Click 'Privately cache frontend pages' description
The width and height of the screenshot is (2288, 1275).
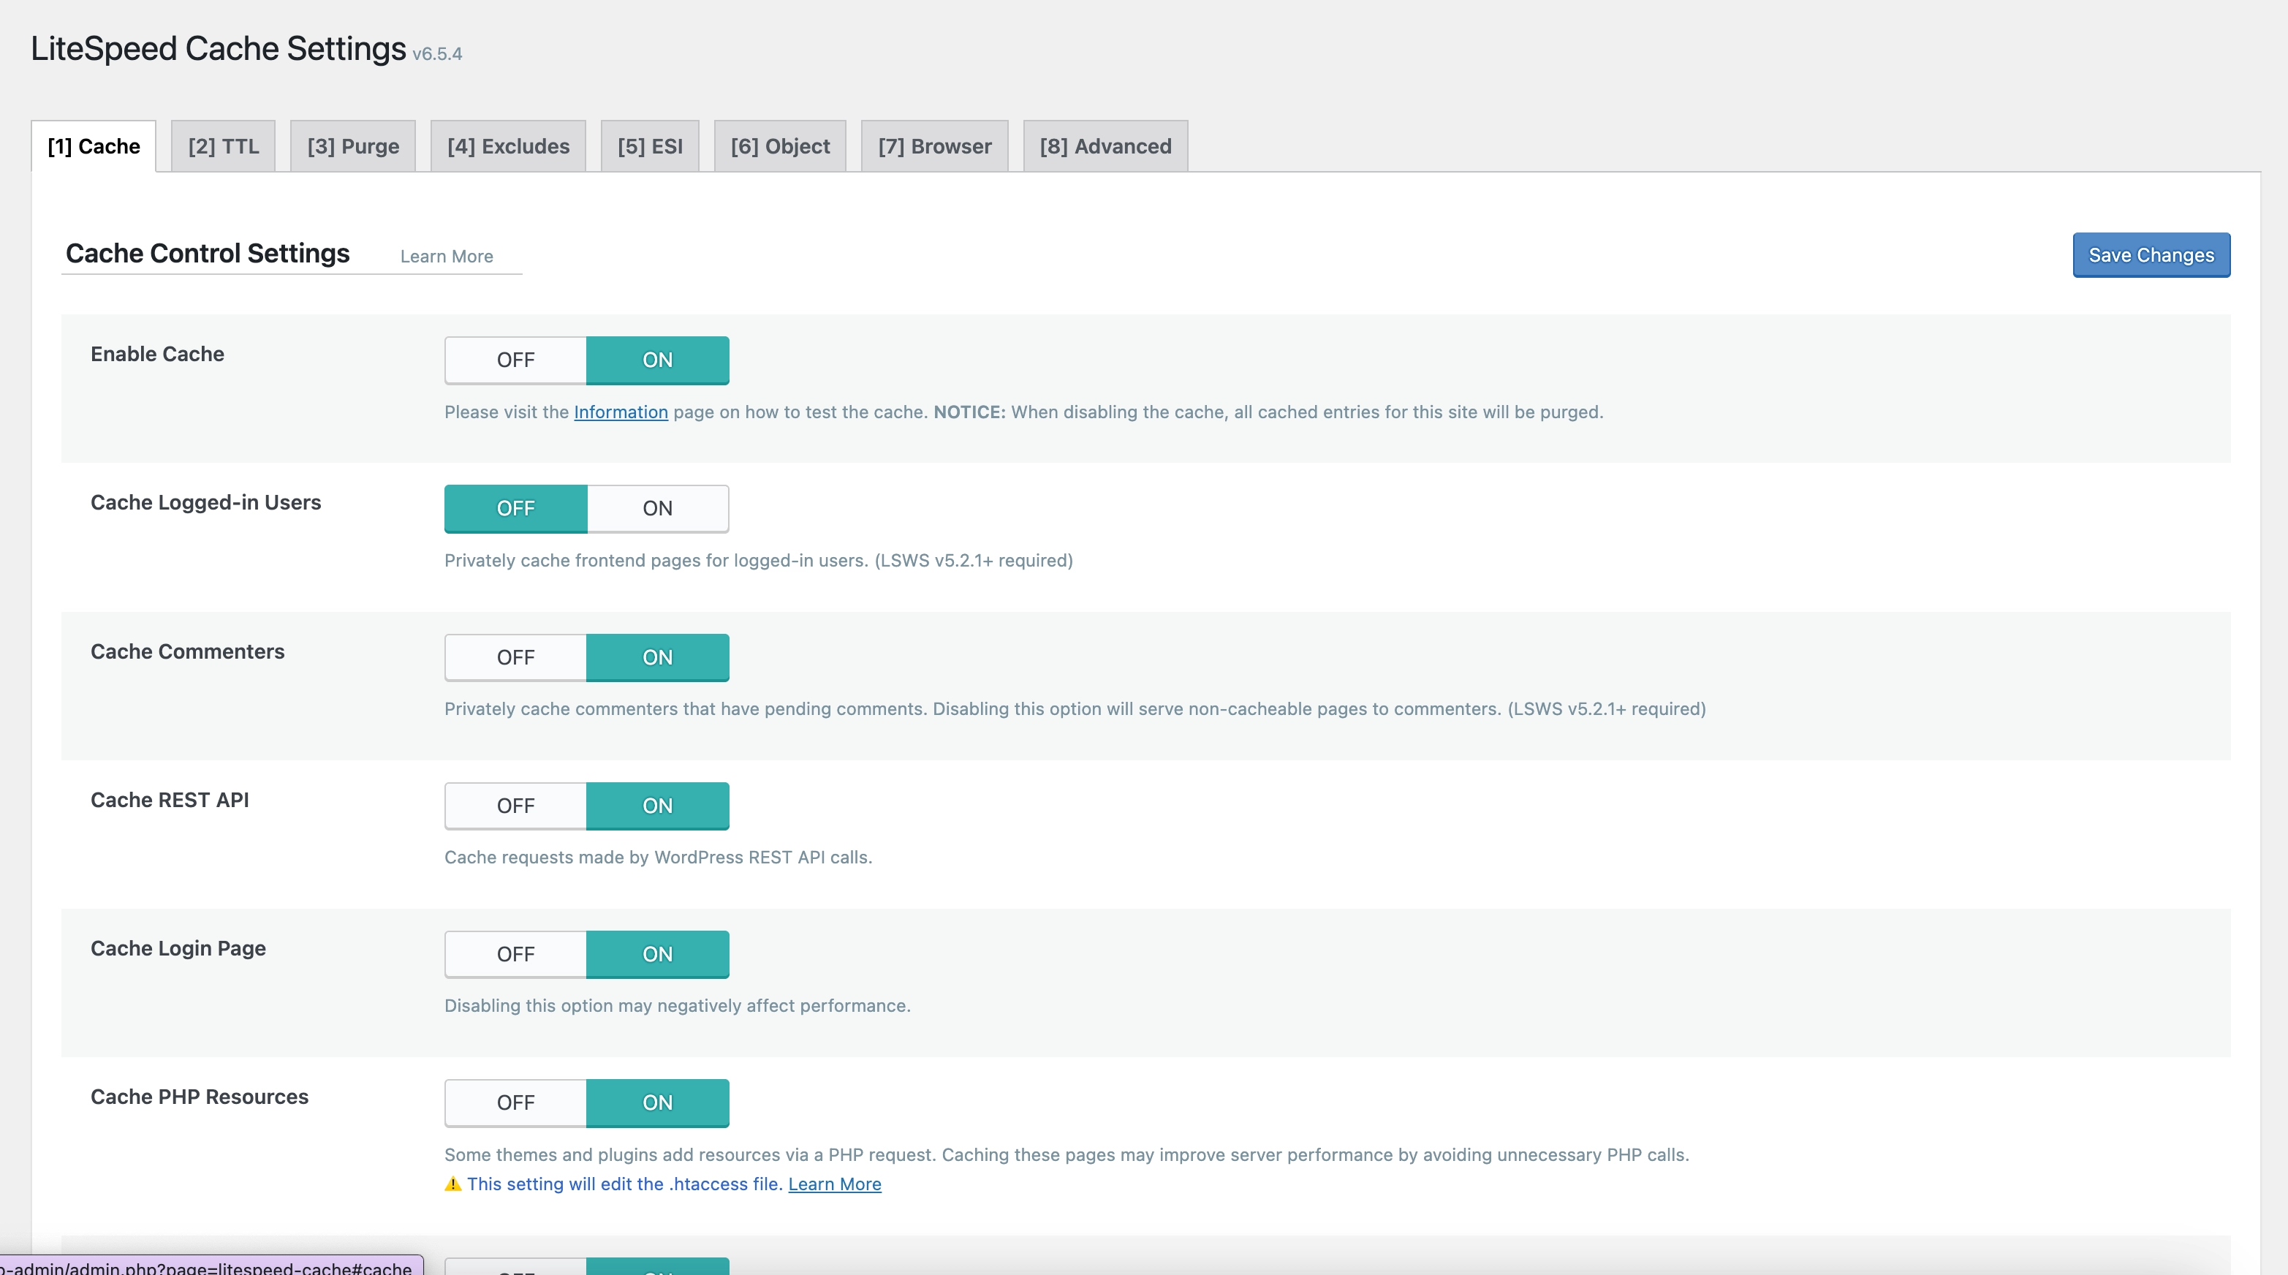pos(759,560)
